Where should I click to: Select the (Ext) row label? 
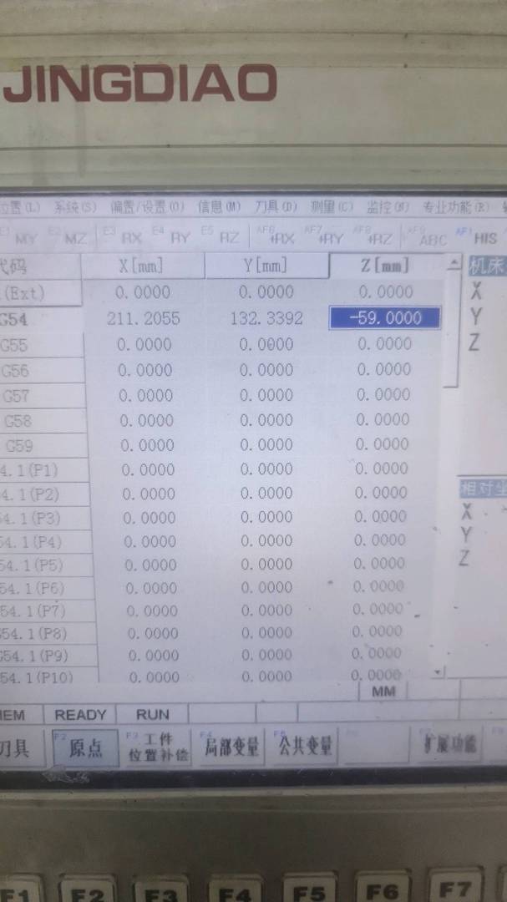pos(39,293)
